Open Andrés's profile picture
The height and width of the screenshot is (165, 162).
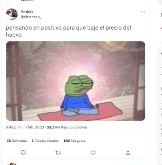tap(12, 14)
